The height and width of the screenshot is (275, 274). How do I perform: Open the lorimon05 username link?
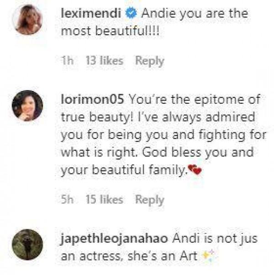pos(93,99)
